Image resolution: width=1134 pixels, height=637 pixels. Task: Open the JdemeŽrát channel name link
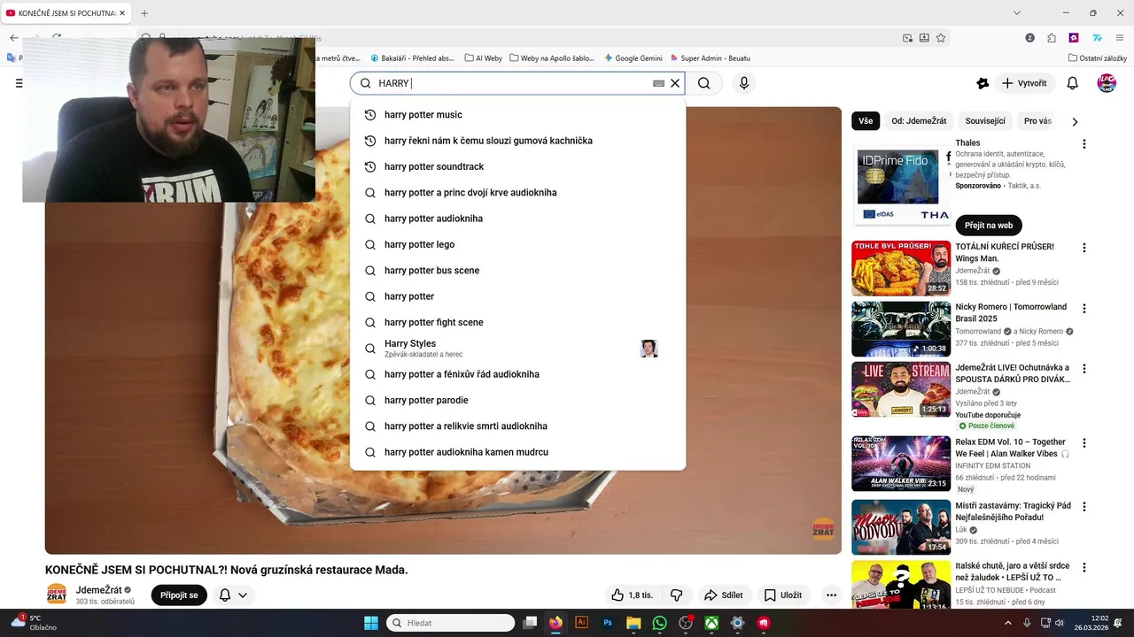click(x=98, y=590)
